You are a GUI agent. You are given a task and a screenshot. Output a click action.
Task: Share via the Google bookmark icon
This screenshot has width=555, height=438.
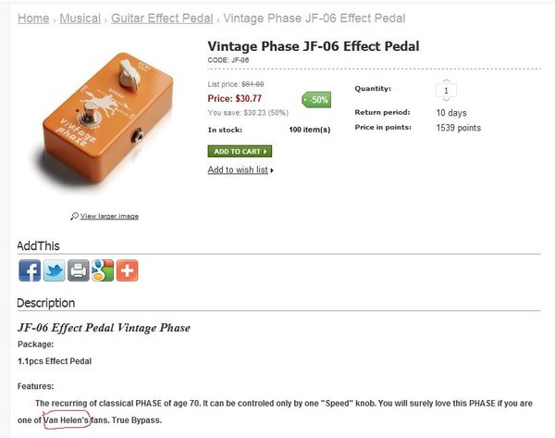click(x=103, y=270)
